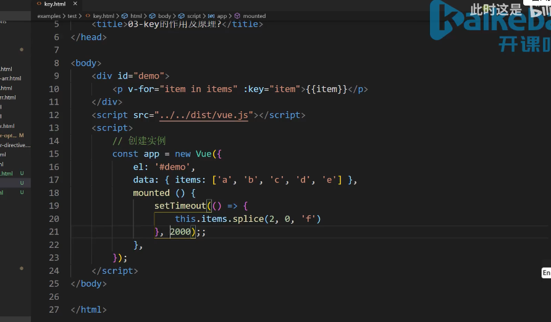Click the 'v-for' attribute on line 10
This screenshot has width=551, height=322.
(141, 89)
